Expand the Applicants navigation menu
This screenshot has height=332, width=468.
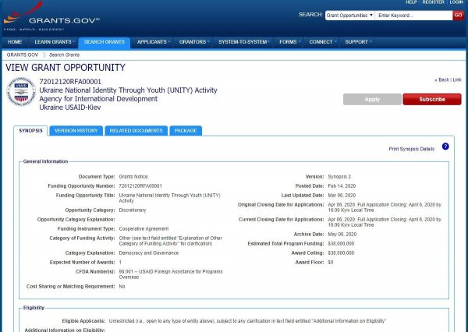click(151, 41)
